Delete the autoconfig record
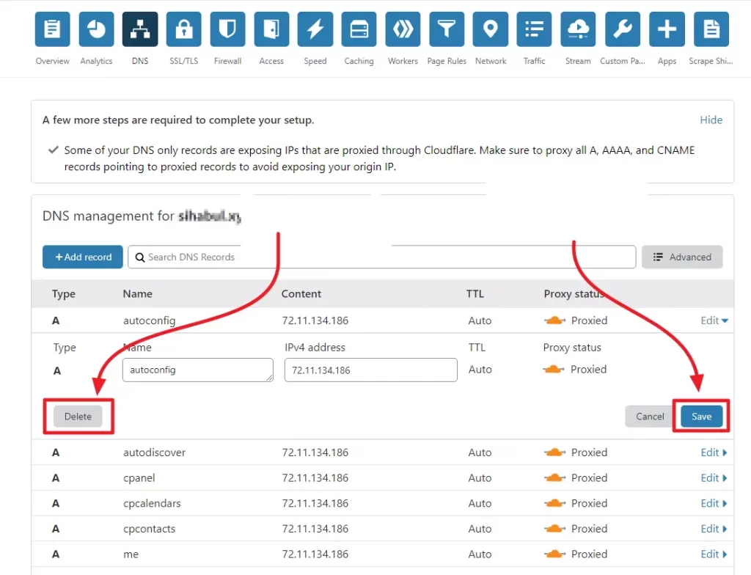This screenshot has height=575, width=751. click(78, 417)
